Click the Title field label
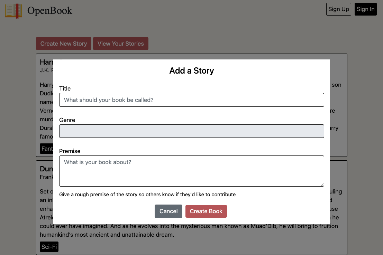Viewport: 383px width, 255px height. point(65,88)
